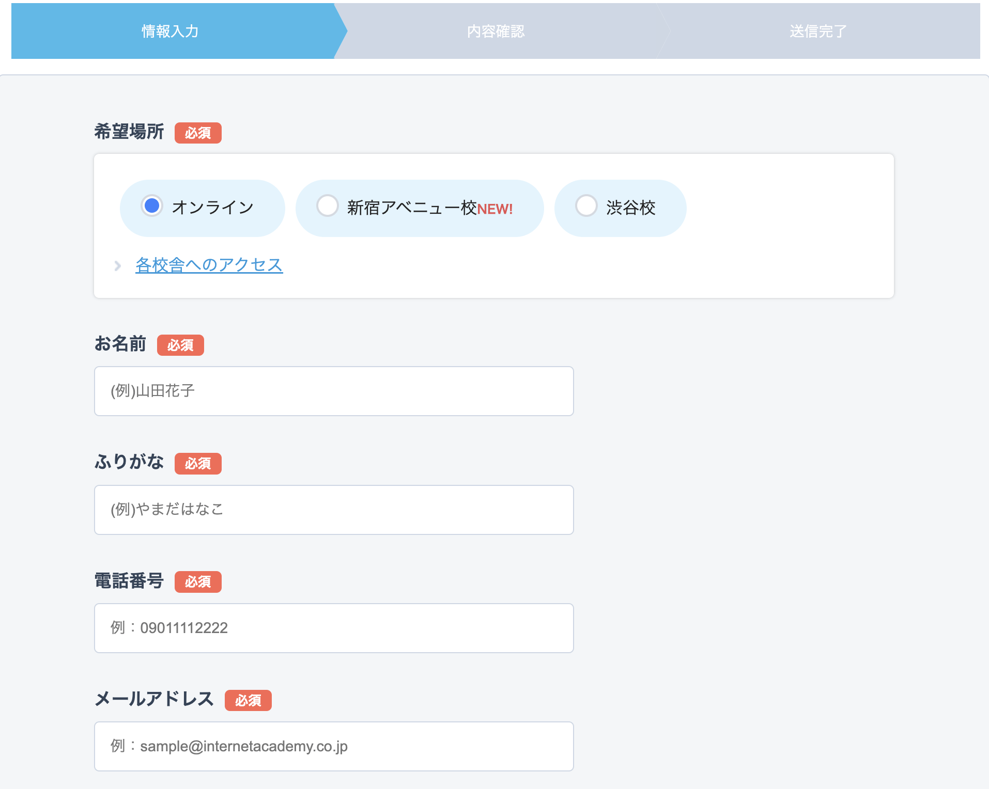Screen dimensions: 989x789
Task: Click the 必須 label near ふりがな
Action: pos(198,464)
